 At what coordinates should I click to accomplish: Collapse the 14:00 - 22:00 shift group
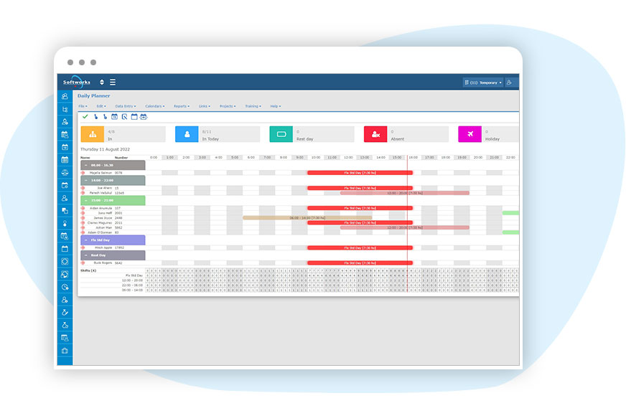pyautogui.click(x=86, y=180)
